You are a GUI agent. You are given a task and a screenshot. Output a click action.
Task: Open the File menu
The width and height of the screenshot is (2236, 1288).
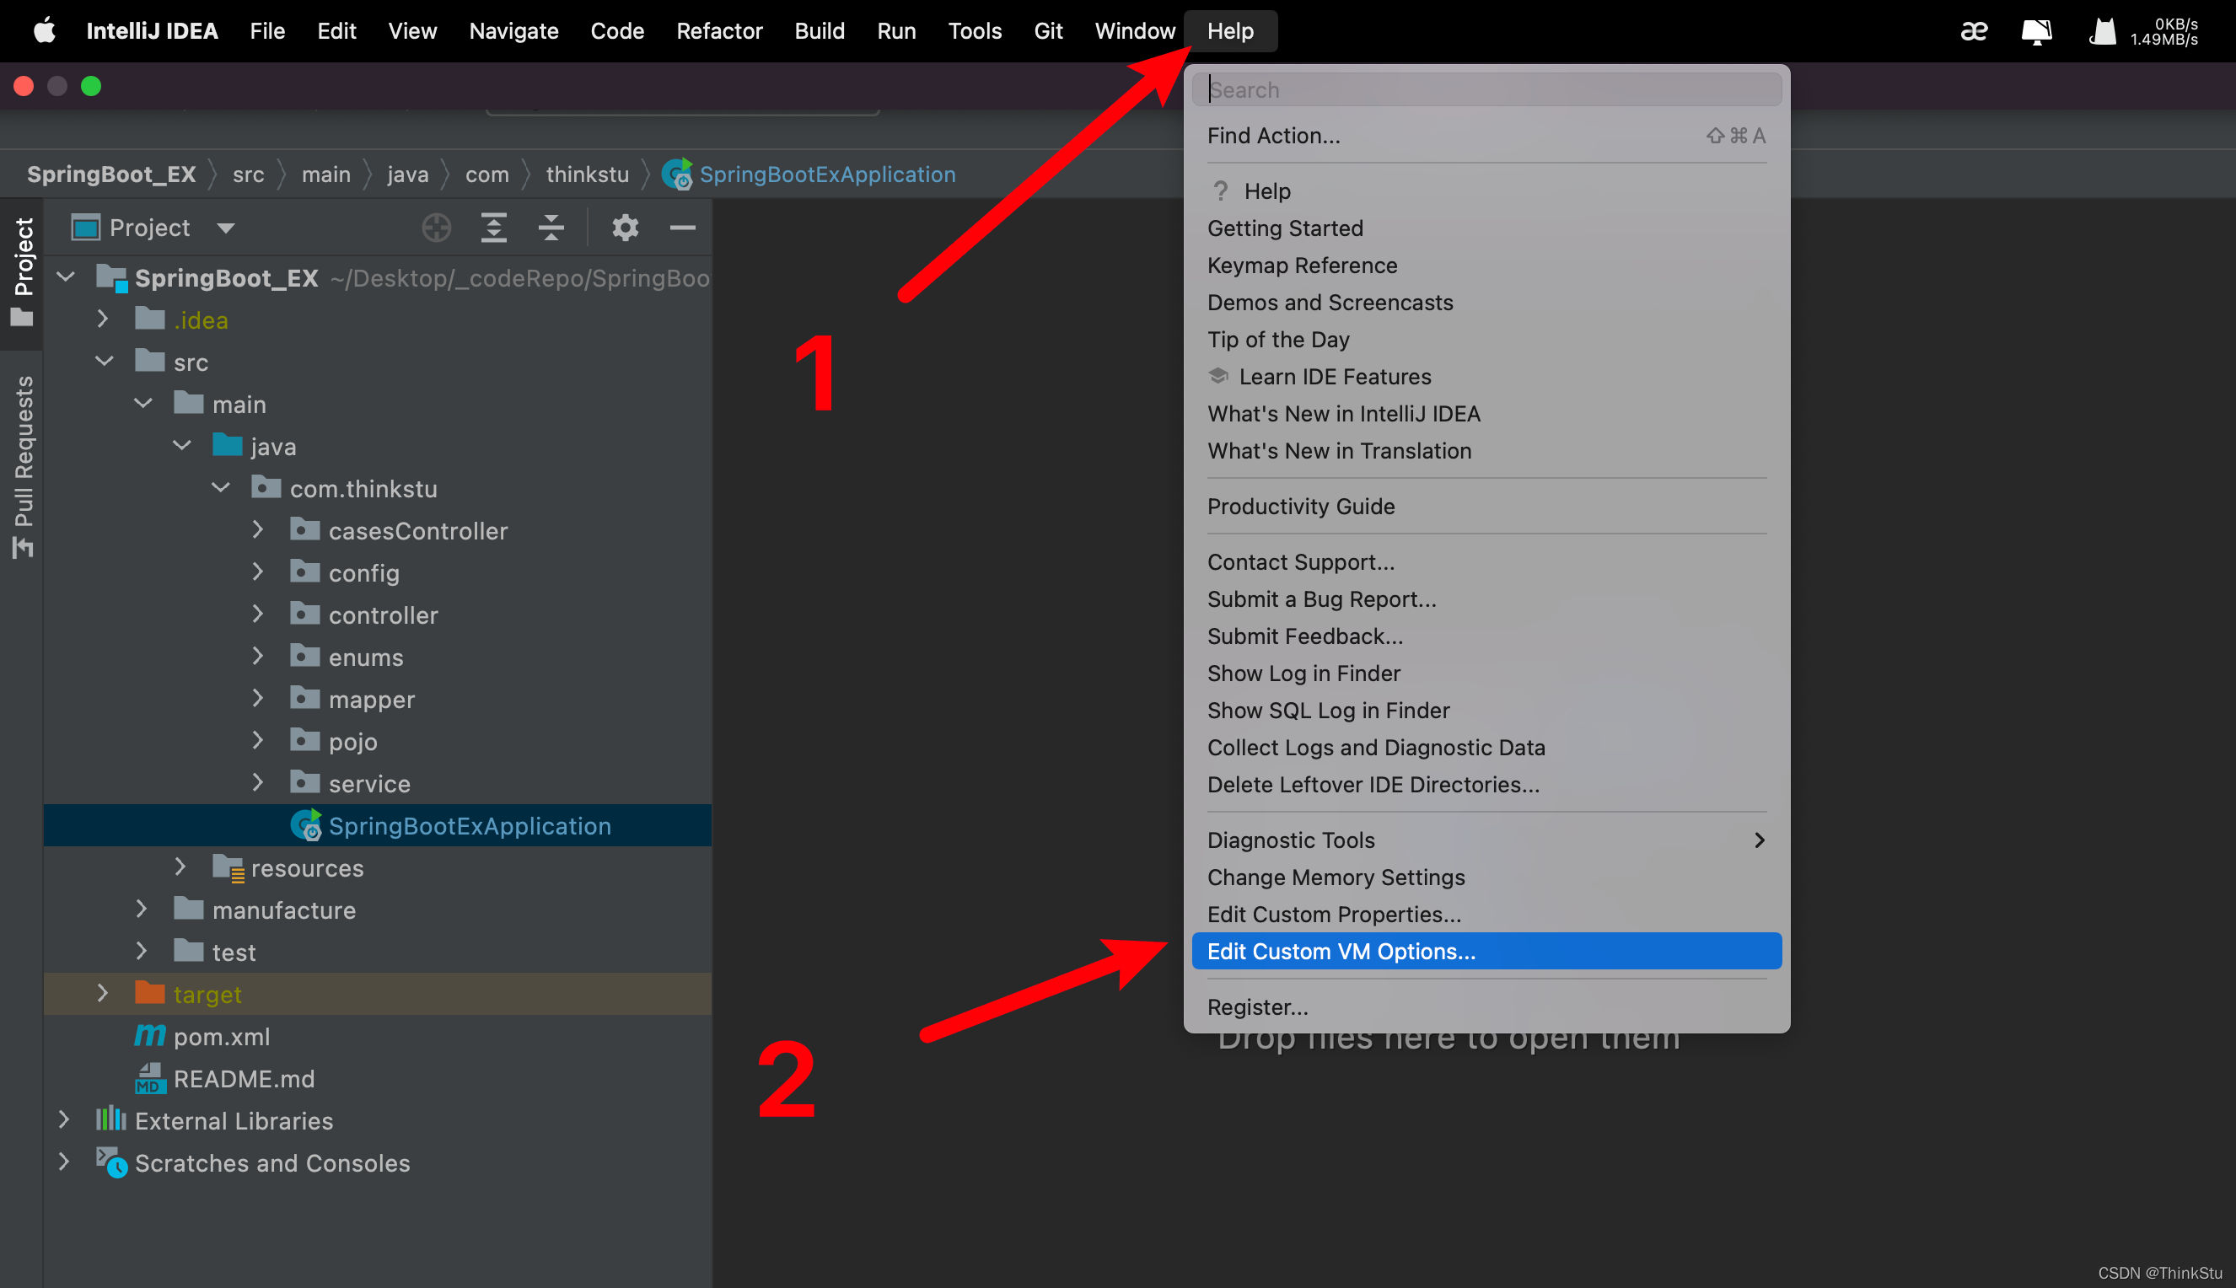point(267,31)
